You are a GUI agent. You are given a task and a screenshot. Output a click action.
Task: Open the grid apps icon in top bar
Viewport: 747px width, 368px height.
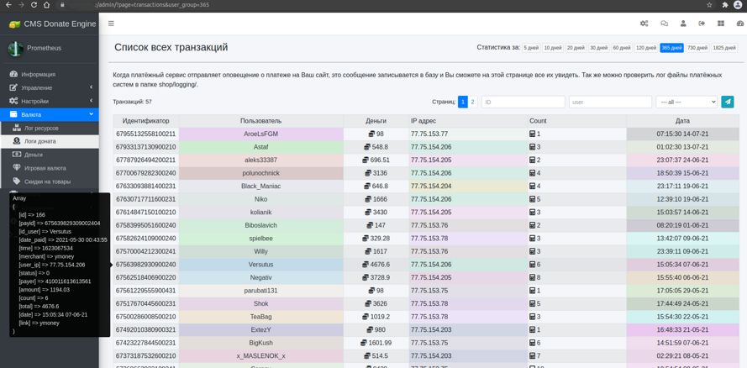tap(721, 24)
